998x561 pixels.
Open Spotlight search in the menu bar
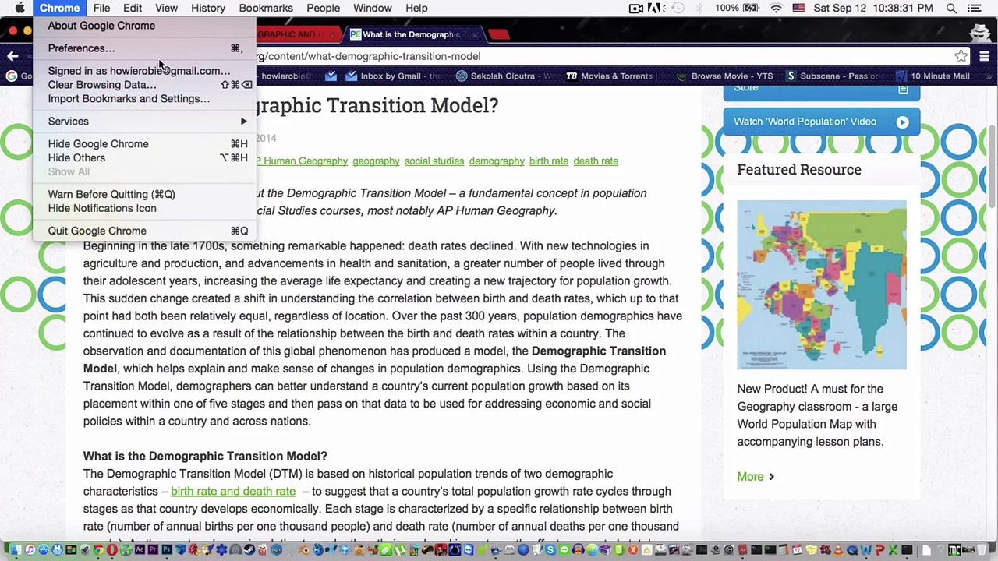[951, 8]
